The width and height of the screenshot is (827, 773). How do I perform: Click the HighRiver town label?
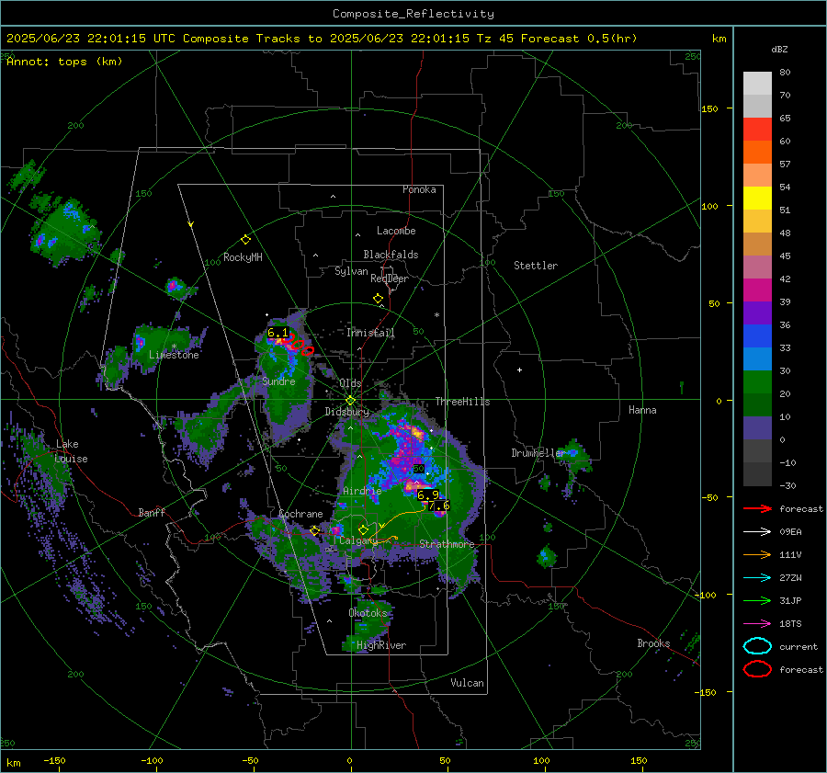point(381,645)
